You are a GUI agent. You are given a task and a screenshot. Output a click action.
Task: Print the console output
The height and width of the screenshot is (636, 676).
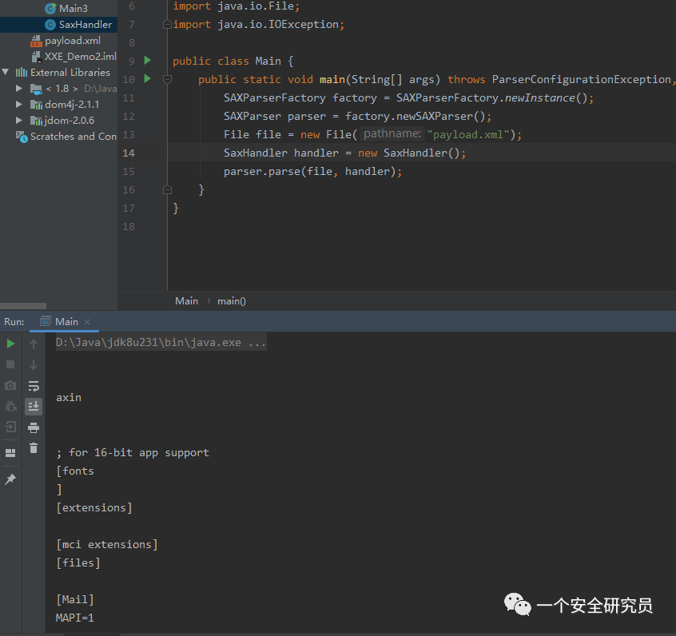click(x=34, y=427)
